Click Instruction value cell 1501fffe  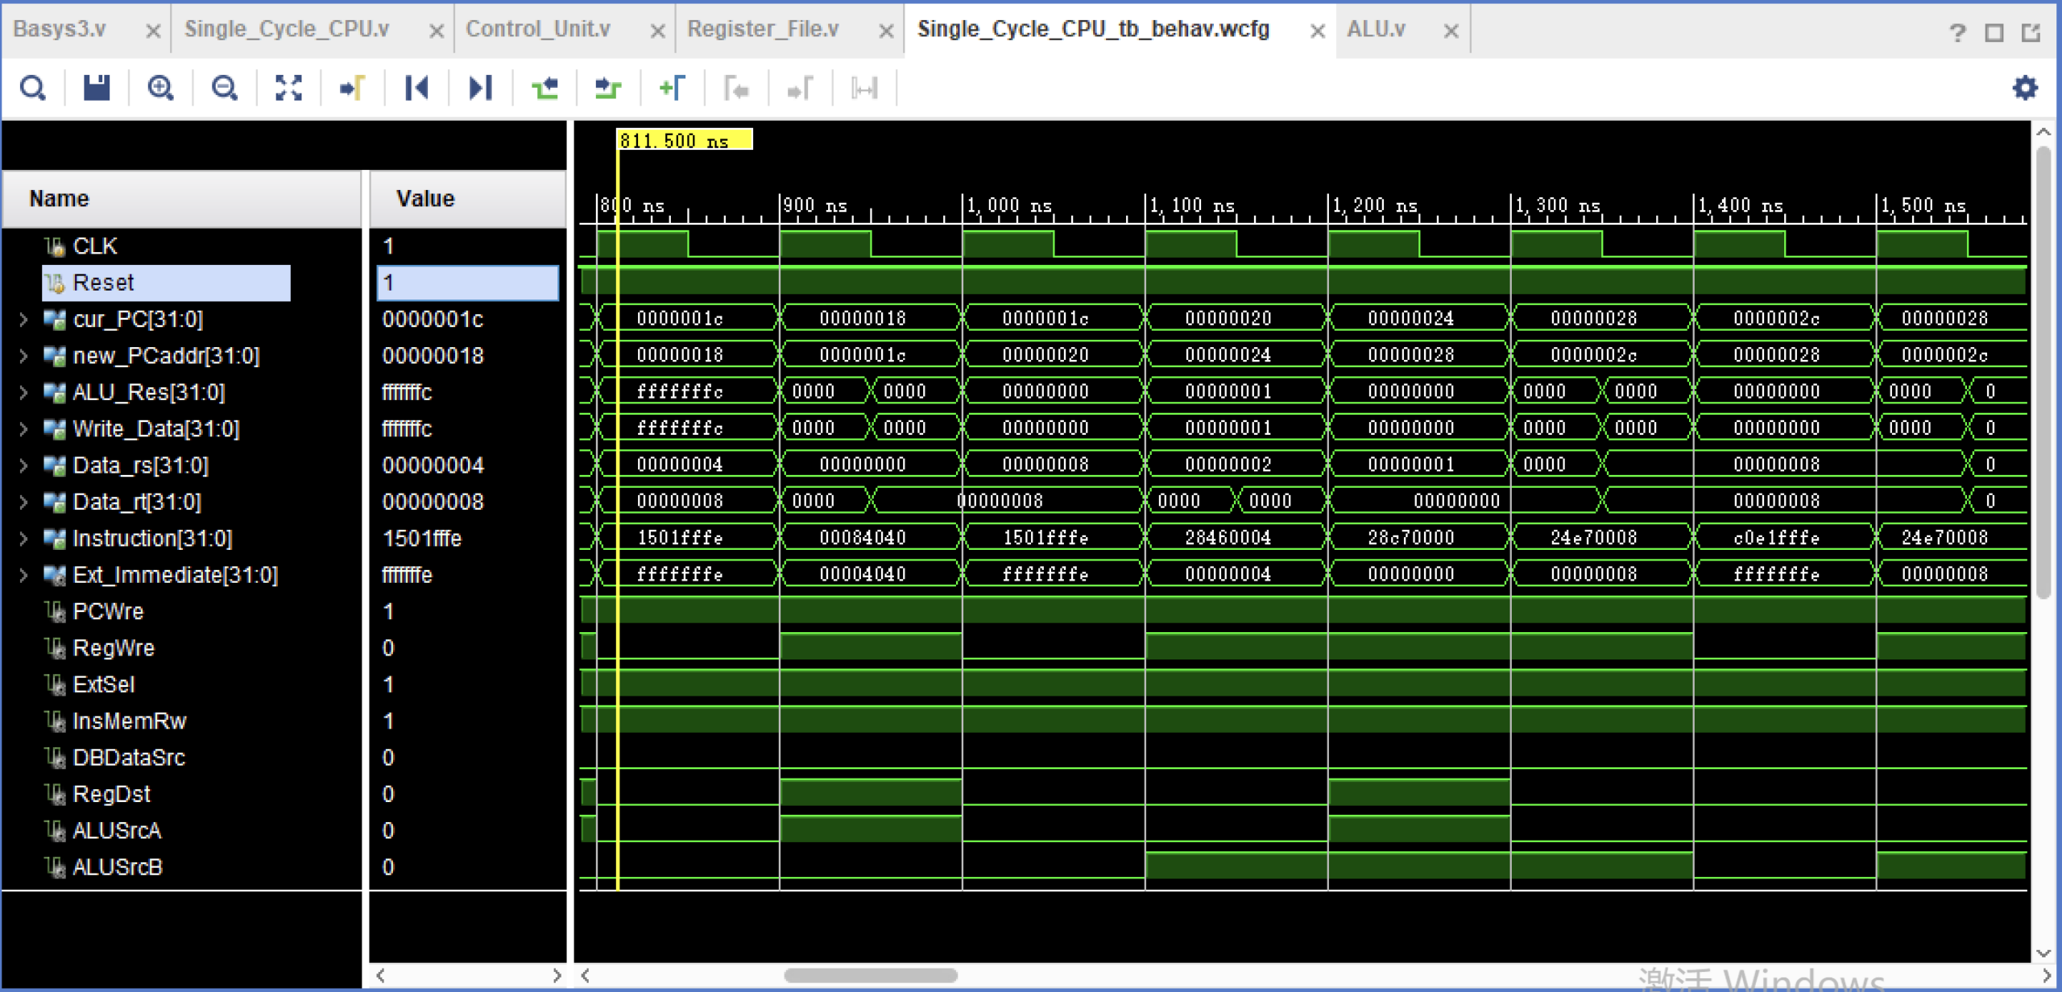(x=422, y=539)
